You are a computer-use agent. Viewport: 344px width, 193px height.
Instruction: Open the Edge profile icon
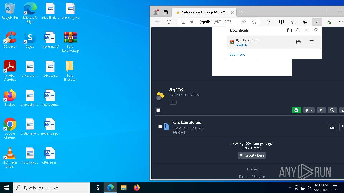[x=156, y=12]
